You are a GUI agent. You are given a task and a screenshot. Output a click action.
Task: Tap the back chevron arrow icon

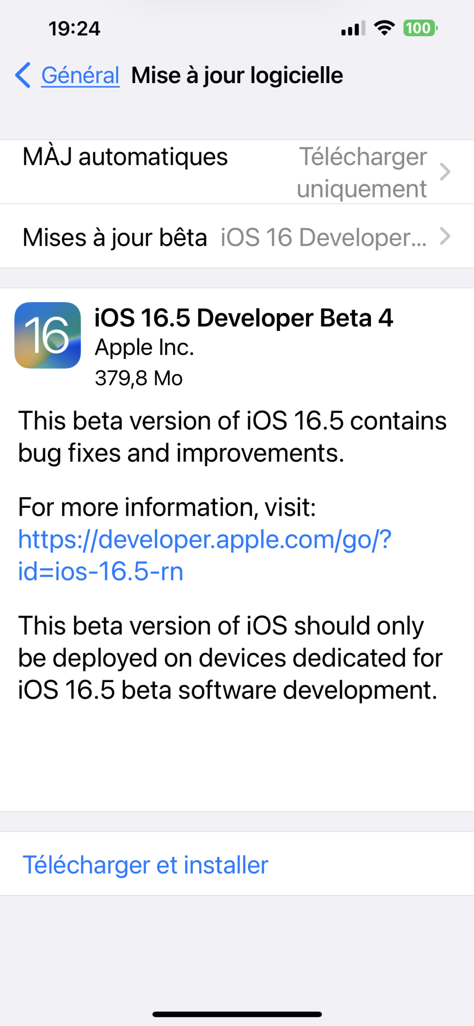point(23,75)
